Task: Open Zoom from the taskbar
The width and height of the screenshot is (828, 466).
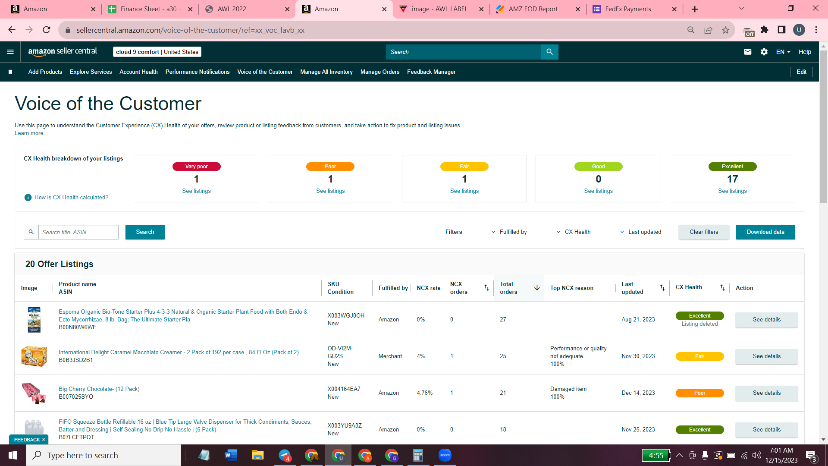Action: [445, 455]
